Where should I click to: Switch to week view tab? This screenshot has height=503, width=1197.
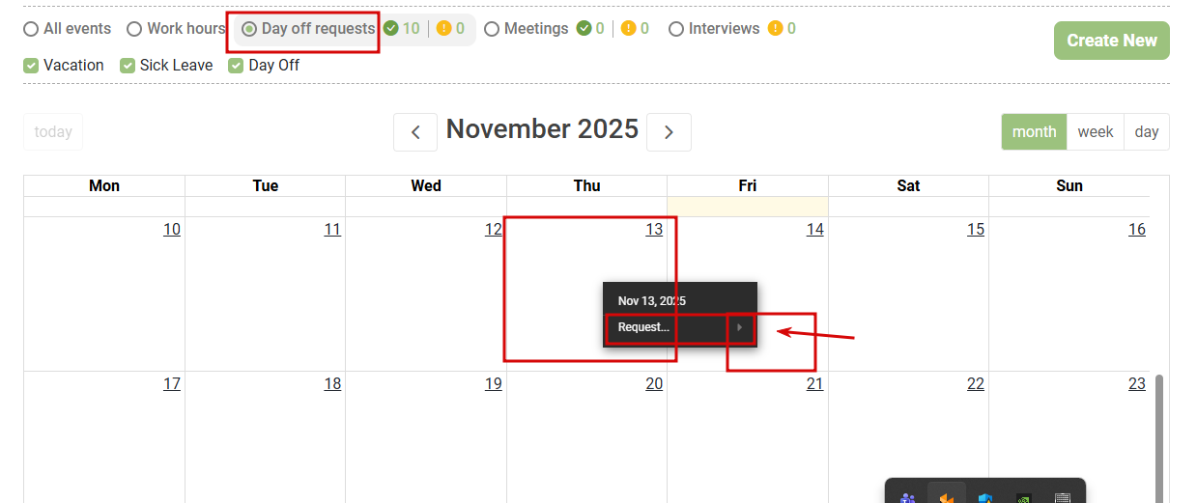(x=1095, y=132)
